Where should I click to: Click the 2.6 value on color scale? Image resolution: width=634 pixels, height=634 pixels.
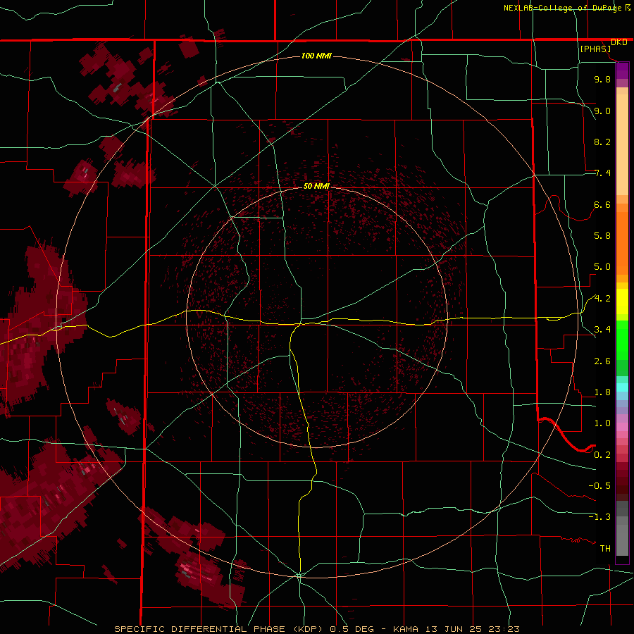coord(602,361)
